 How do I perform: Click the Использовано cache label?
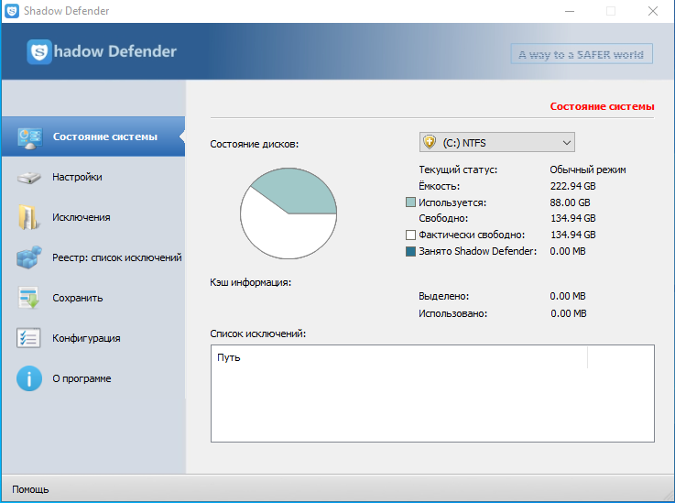click(452, 313)
